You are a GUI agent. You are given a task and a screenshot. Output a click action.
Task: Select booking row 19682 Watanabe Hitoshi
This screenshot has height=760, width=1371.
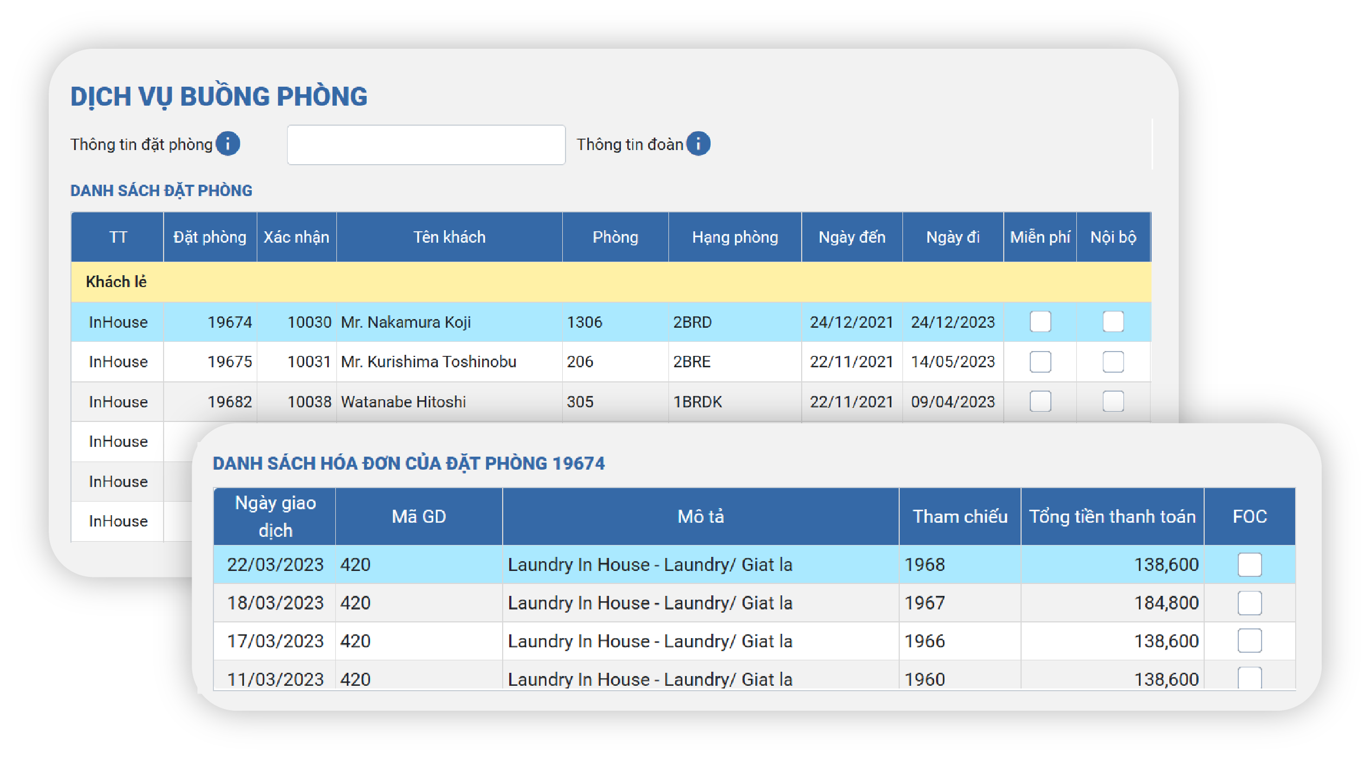[403, 402]
